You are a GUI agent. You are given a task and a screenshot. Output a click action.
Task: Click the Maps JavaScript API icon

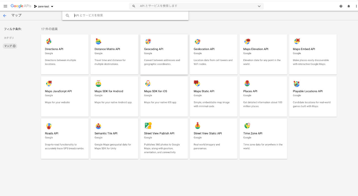[49, 84]
